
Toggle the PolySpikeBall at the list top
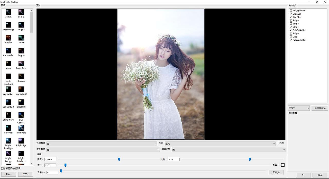click(x=291, y=11)
